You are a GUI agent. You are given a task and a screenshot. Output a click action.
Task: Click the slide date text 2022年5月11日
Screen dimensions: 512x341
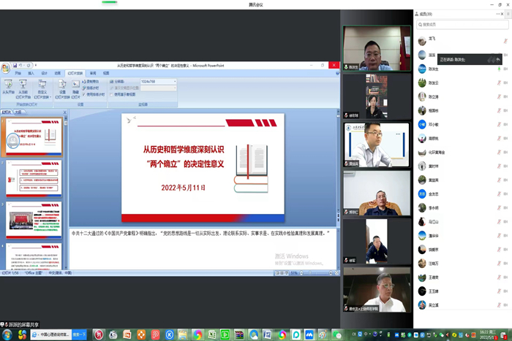point(183,188)
